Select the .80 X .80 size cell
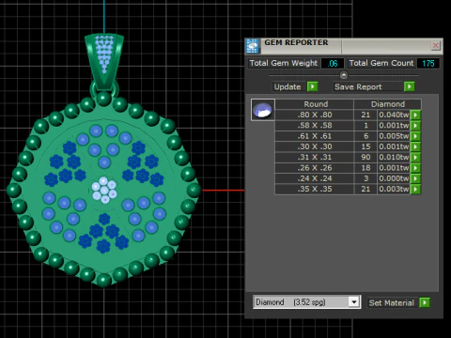This screenshot has height=338, width=451. coord(315,115)
